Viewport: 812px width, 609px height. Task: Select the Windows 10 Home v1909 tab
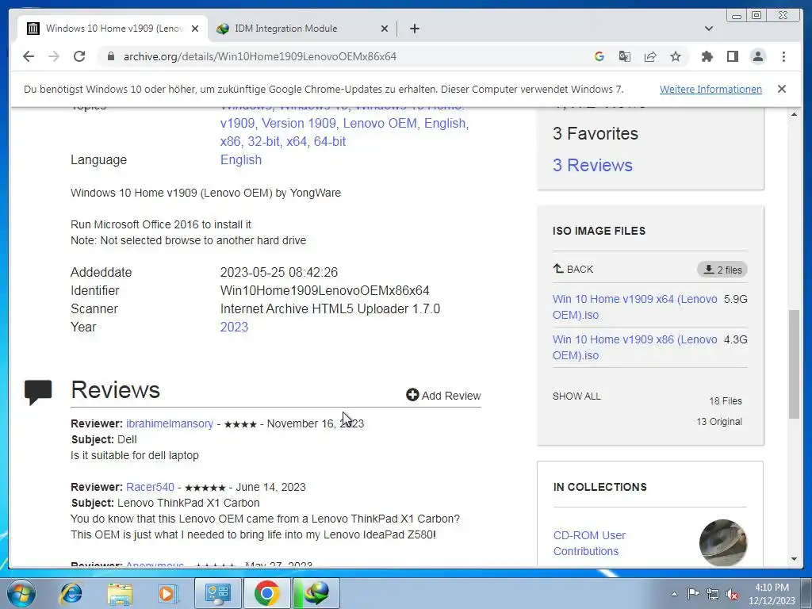point(113,29)
